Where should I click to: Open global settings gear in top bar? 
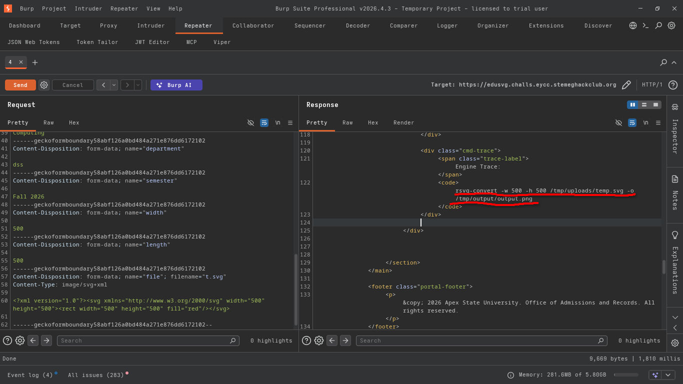[x=671, y=25]
